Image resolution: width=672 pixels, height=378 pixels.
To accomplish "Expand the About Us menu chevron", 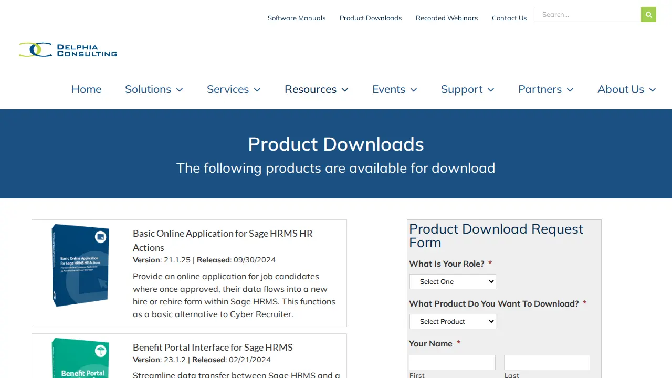I will click(x=653, y=90).
